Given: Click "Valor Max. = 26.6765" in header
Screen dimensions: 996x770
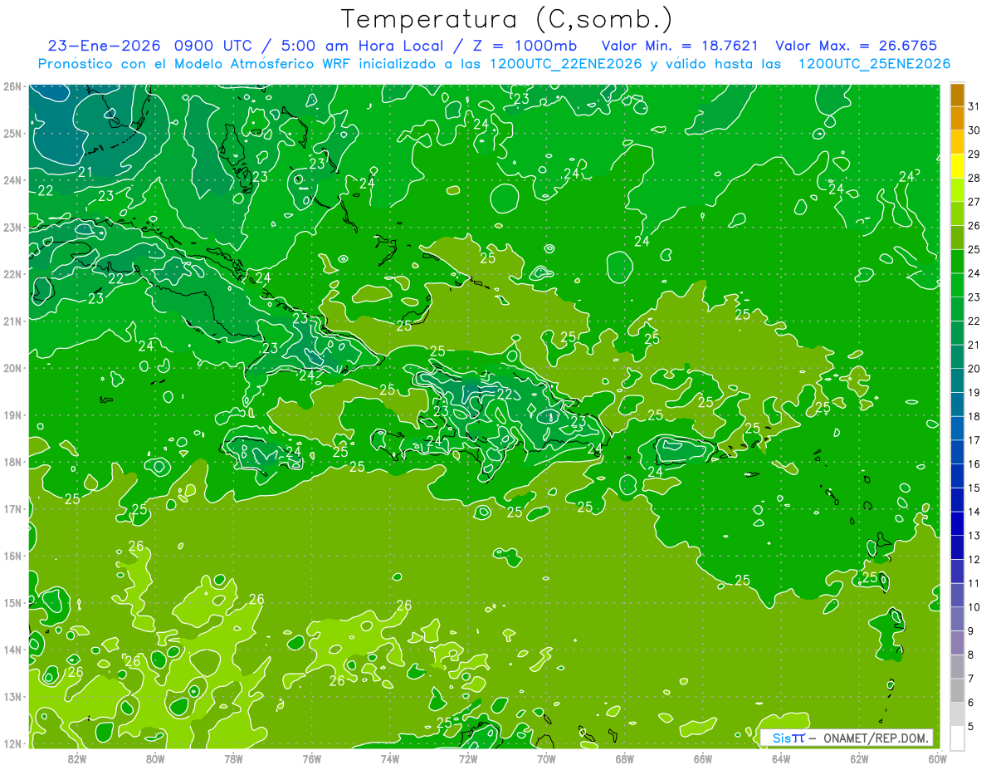Looking at the screenshot, I should pos(856,47).
